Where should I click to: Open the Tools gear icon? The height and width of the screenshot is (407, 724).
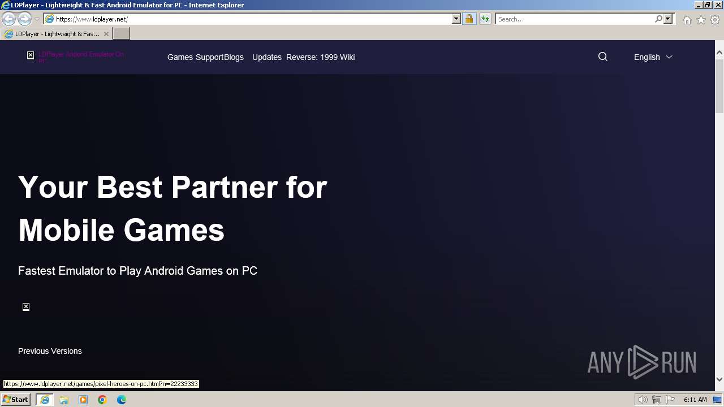pos(715,20)
